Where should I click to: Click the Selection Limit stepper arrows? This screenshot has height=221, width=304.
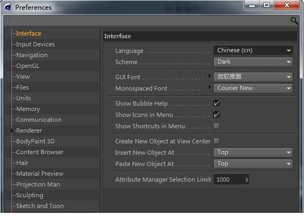pos(247,179)
